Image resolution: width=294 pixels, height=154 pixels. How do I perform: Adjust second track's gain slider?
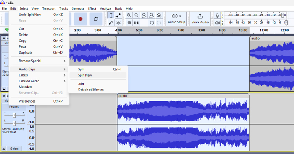14,116
